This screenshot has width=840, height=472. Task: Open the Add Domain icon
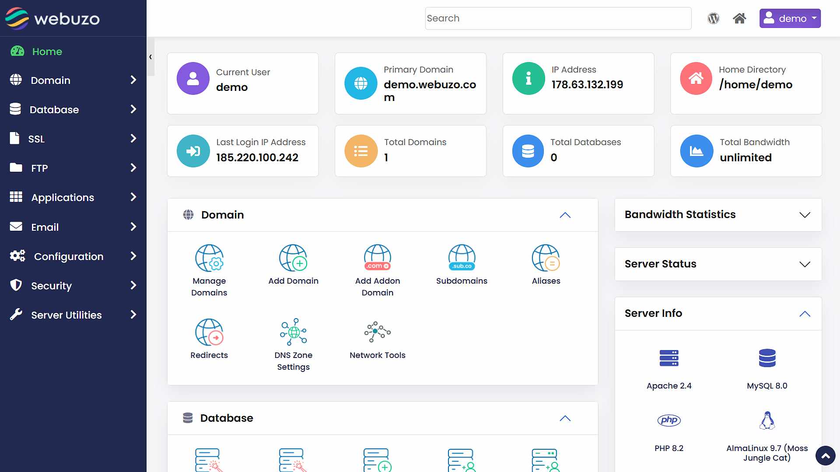click(293, 258)
